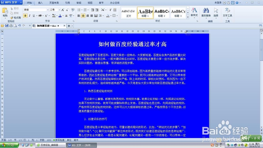
Task: Toggle Underline formatting
Action: [x=34, y=15]
